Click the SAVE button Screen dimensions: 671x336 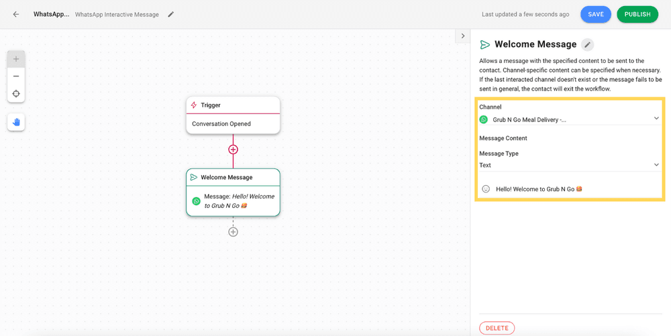[595, 14]
